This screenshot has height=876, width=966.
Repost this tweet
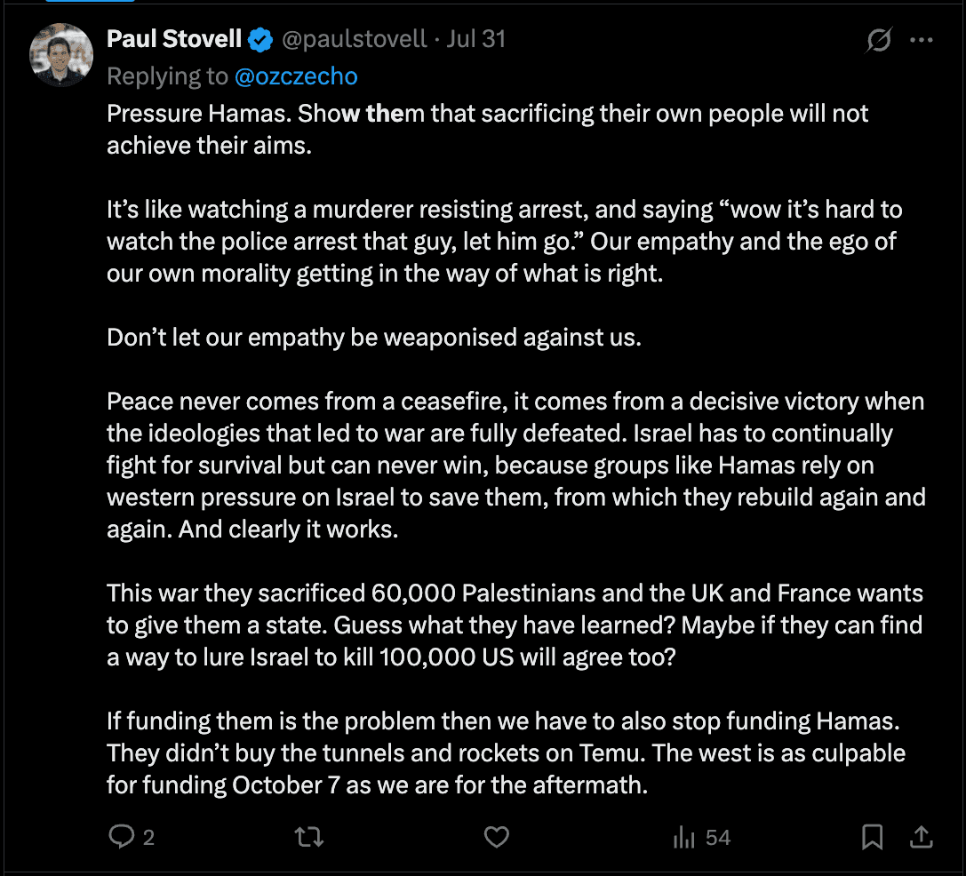[x=308, y=837]
